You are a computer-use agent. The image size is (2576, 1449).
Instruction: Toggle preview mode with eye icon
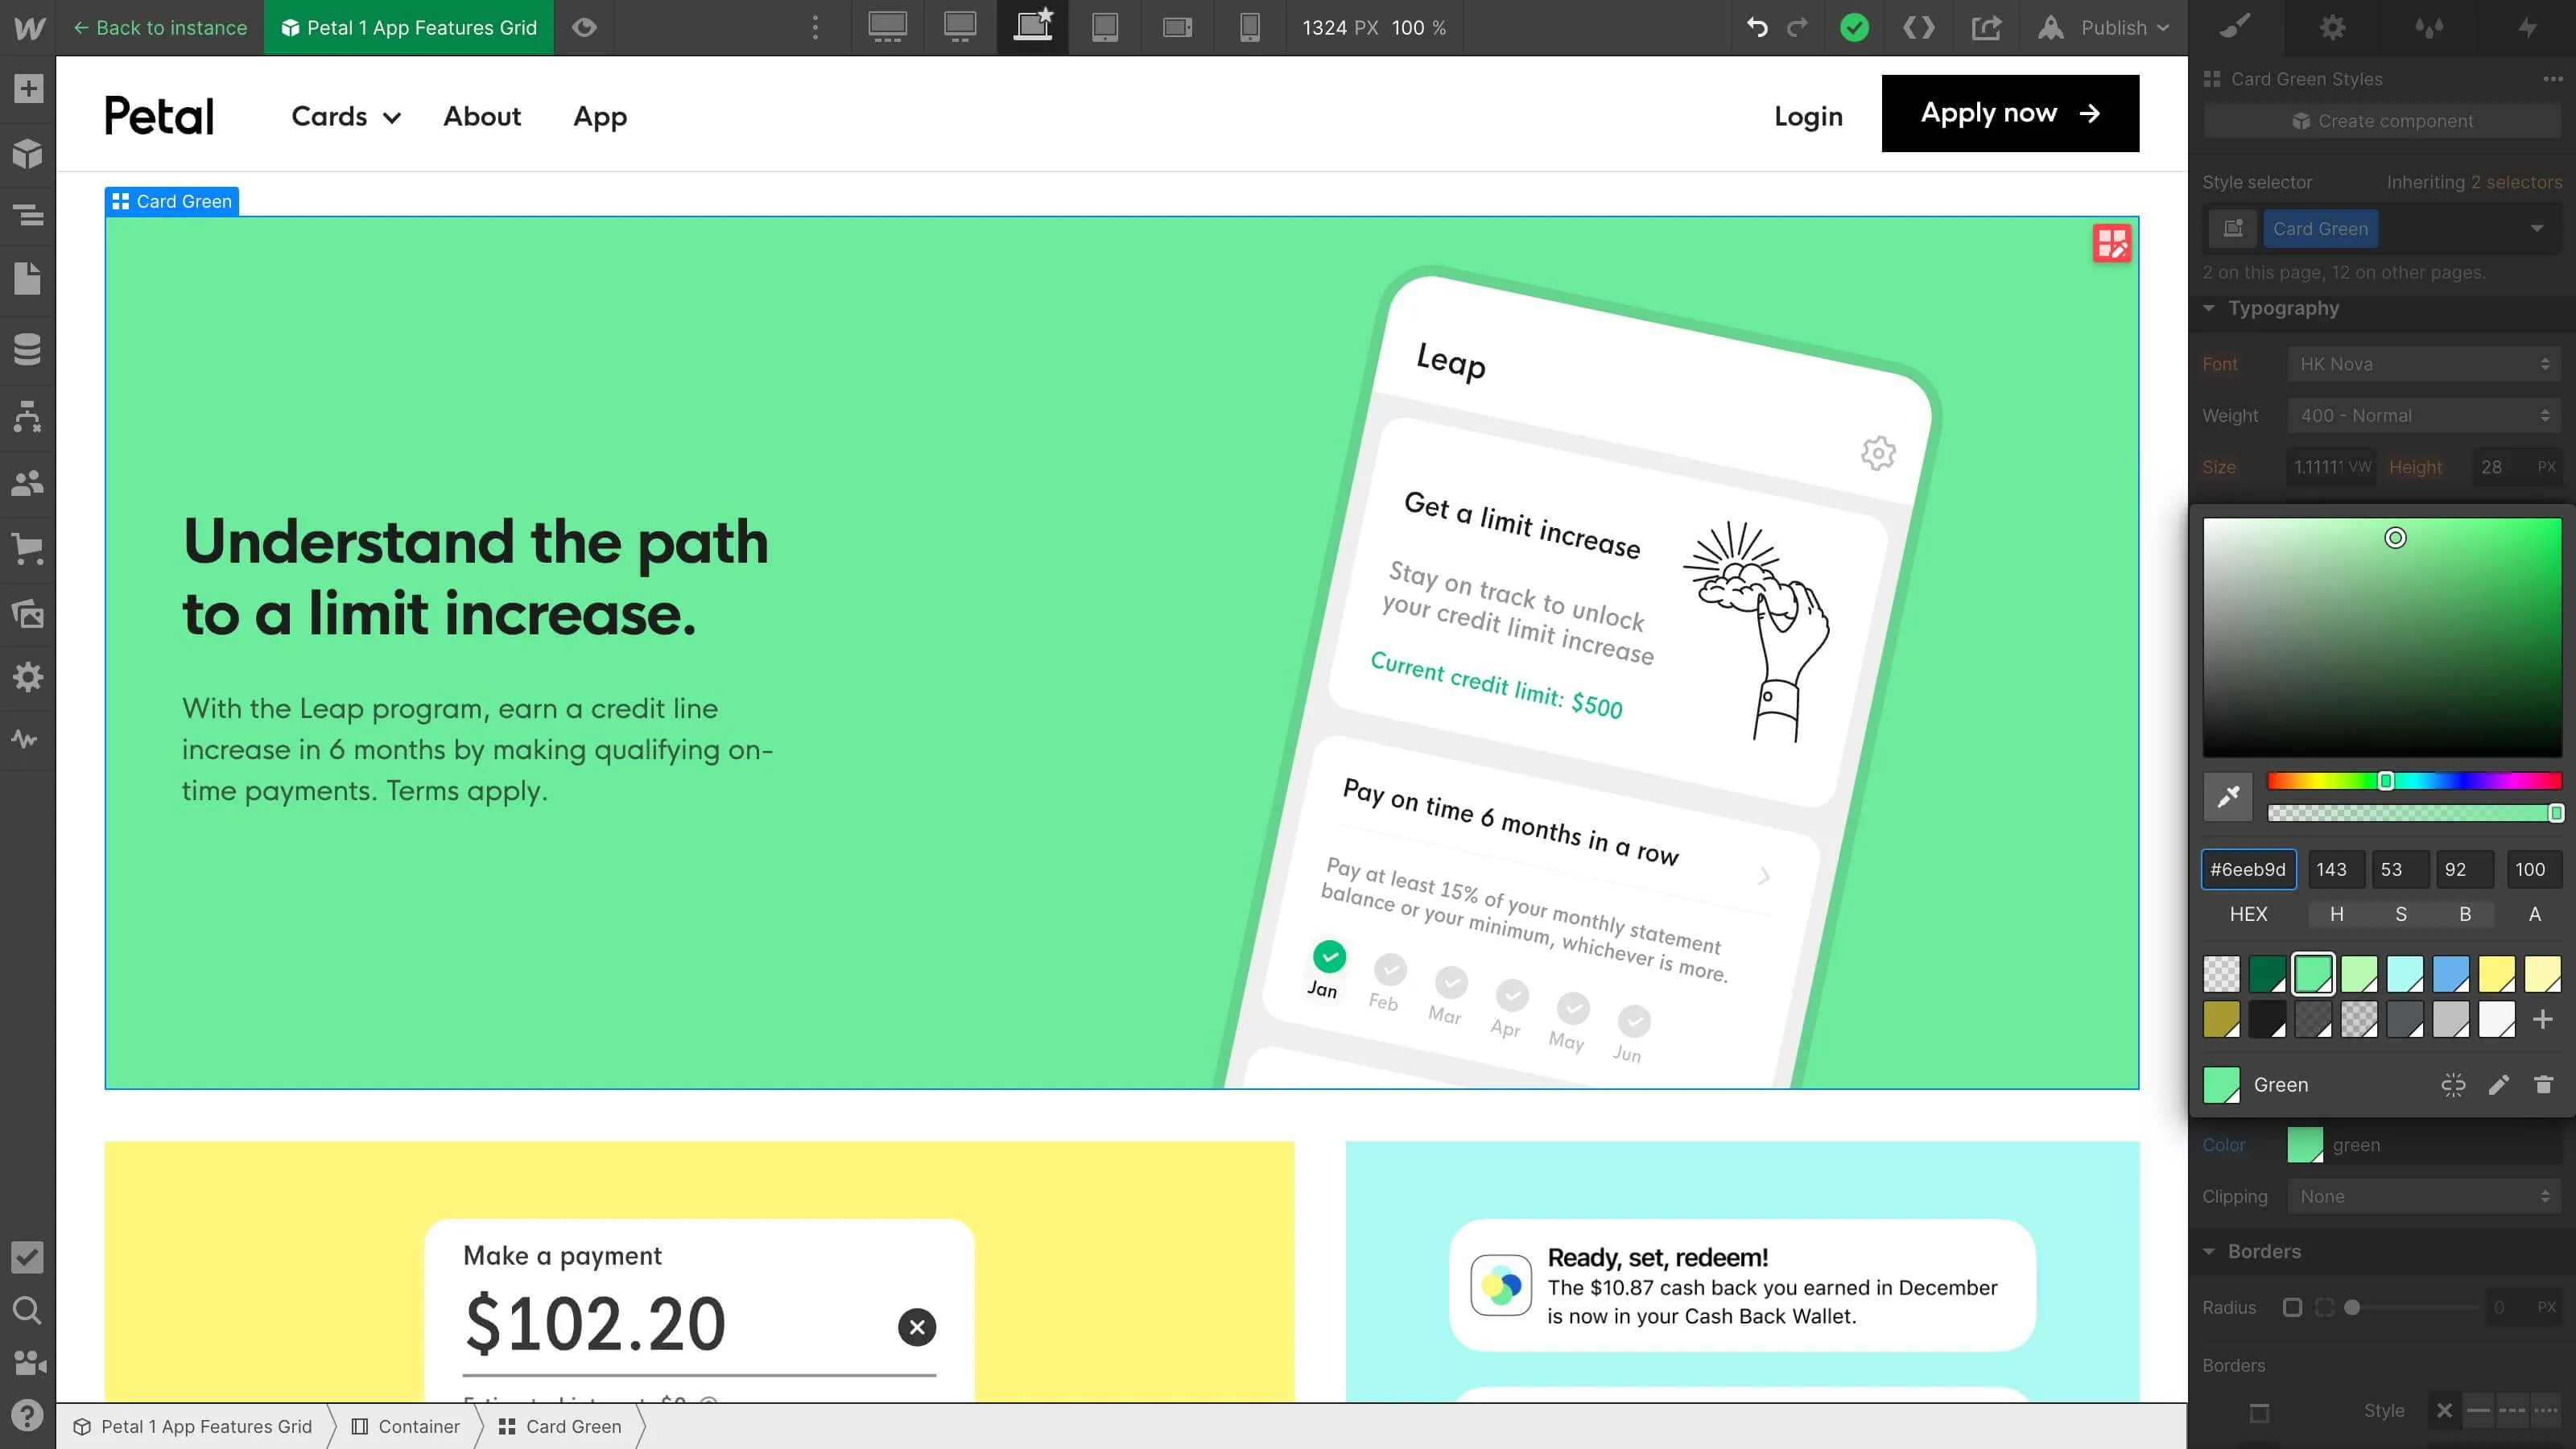[x=584, y=28]
